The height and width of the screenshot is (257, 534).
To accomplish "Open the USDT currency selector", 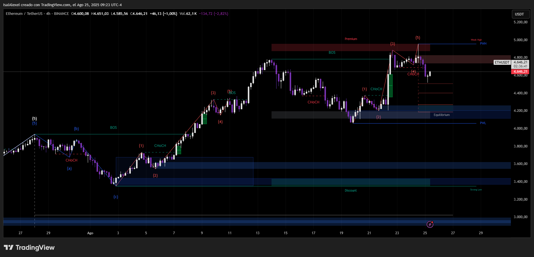I will 519,14.
